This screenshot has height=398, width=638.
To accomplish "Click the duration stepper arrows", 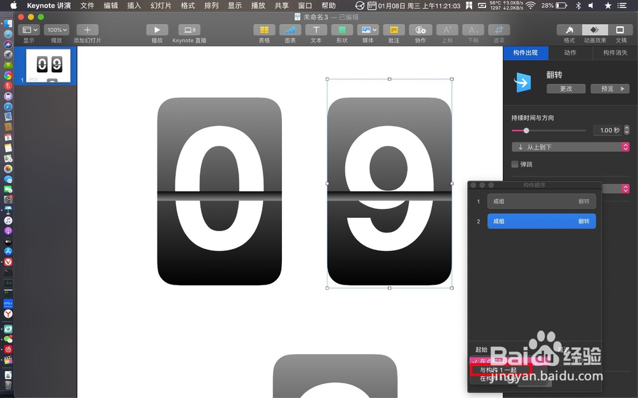I will click(x=627, y=131).
